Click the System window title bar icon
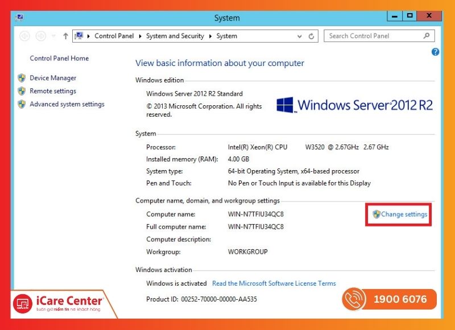The height and width of the screenshot is (330, 455). (x=19, y=18)
